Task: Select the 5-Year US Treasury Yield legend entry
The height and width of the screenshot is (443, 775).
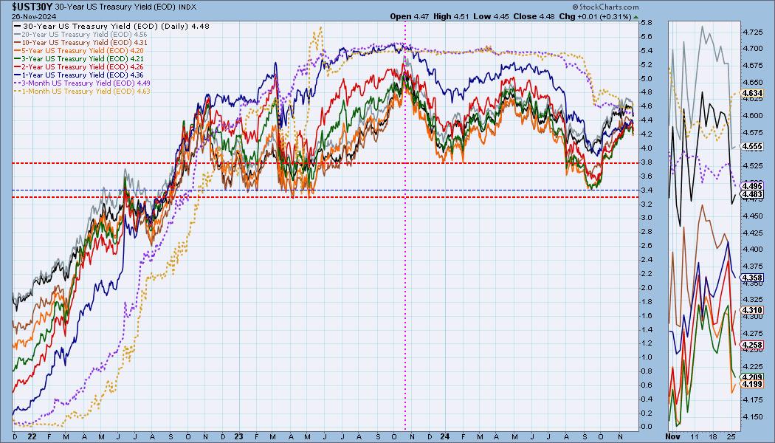Action: click(79, 50)
